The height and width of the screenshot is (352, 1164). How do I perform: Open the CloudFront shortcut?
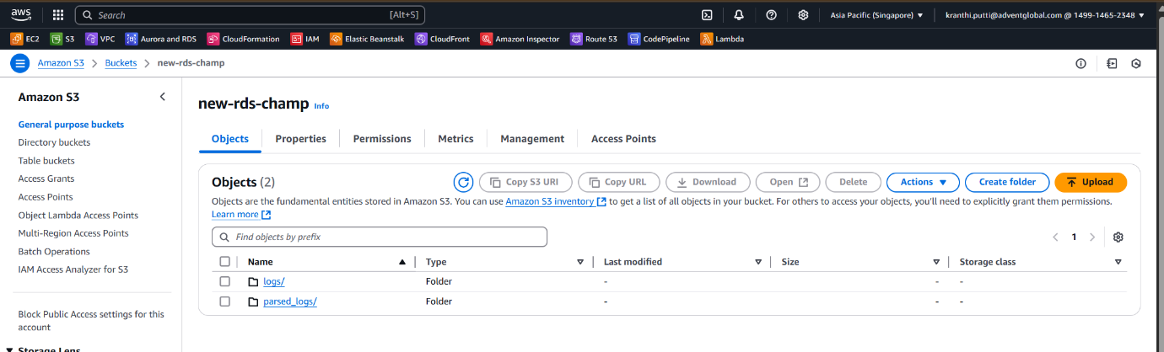[x=443, y=39]
